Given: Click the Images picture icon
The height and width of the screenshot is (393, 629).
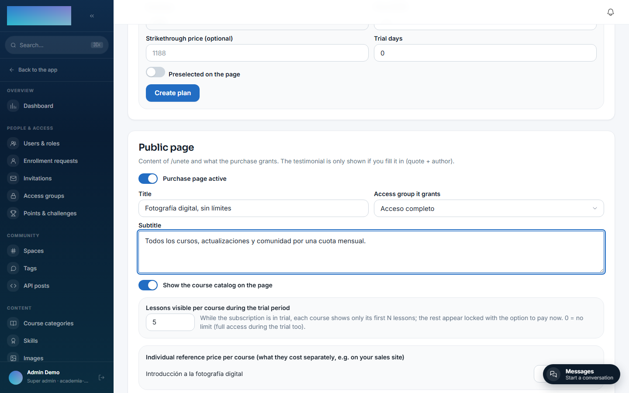Looking at the screenshot, I should pos(14,358).
